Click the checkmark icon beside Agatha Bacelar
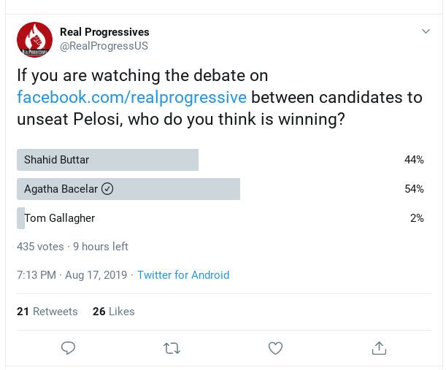The image size is (446, 370). [107, 188]
